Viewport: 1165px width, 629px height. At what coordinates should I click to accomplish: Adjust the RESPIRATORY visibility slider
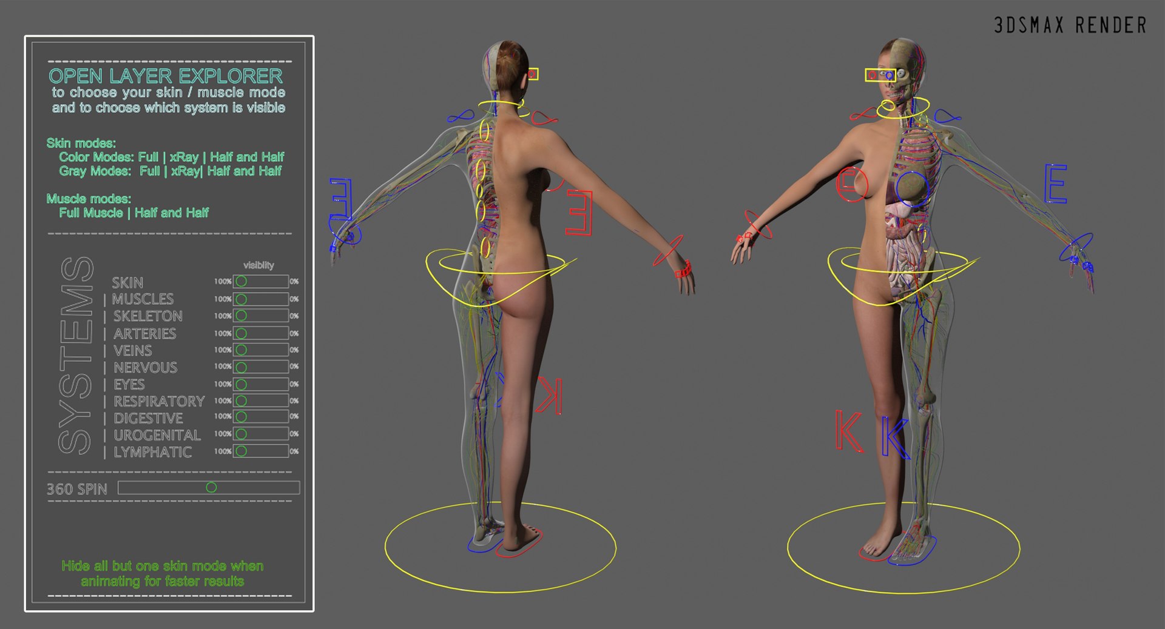point(261,401)
